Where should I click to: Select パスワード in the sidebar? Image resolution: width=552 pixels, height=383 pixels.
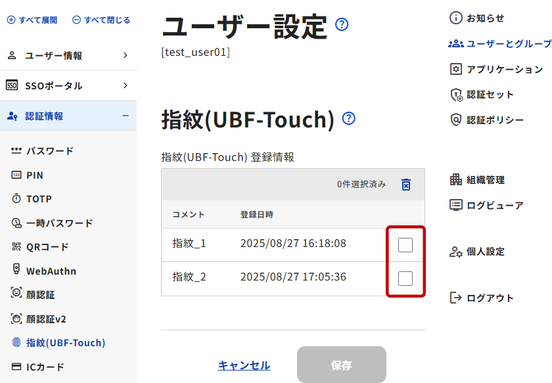point(49,151)
